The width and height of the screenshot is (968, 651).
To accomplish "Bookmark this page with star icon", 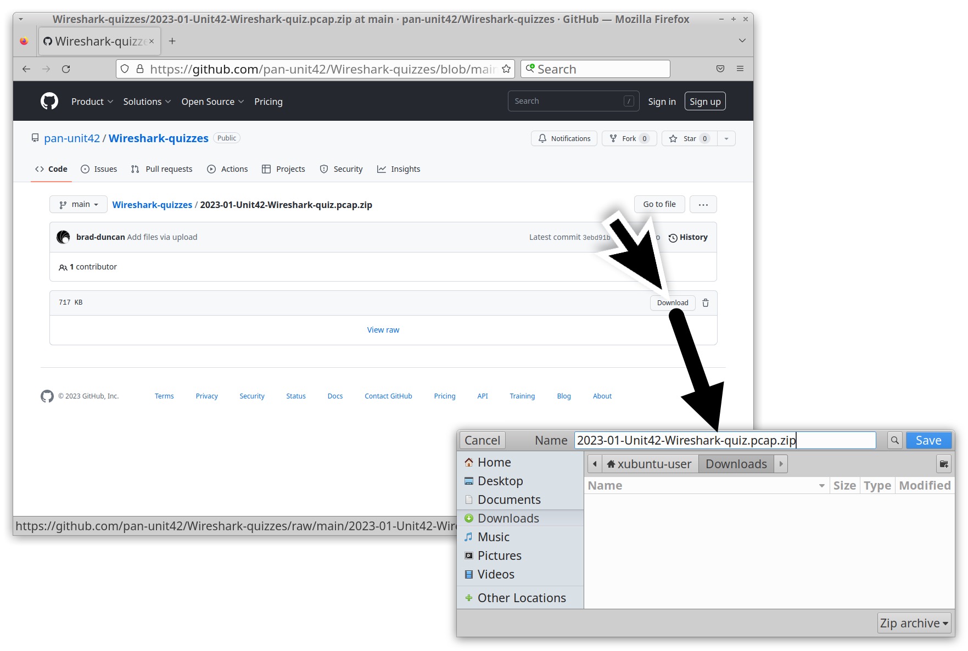I will 506,69.
